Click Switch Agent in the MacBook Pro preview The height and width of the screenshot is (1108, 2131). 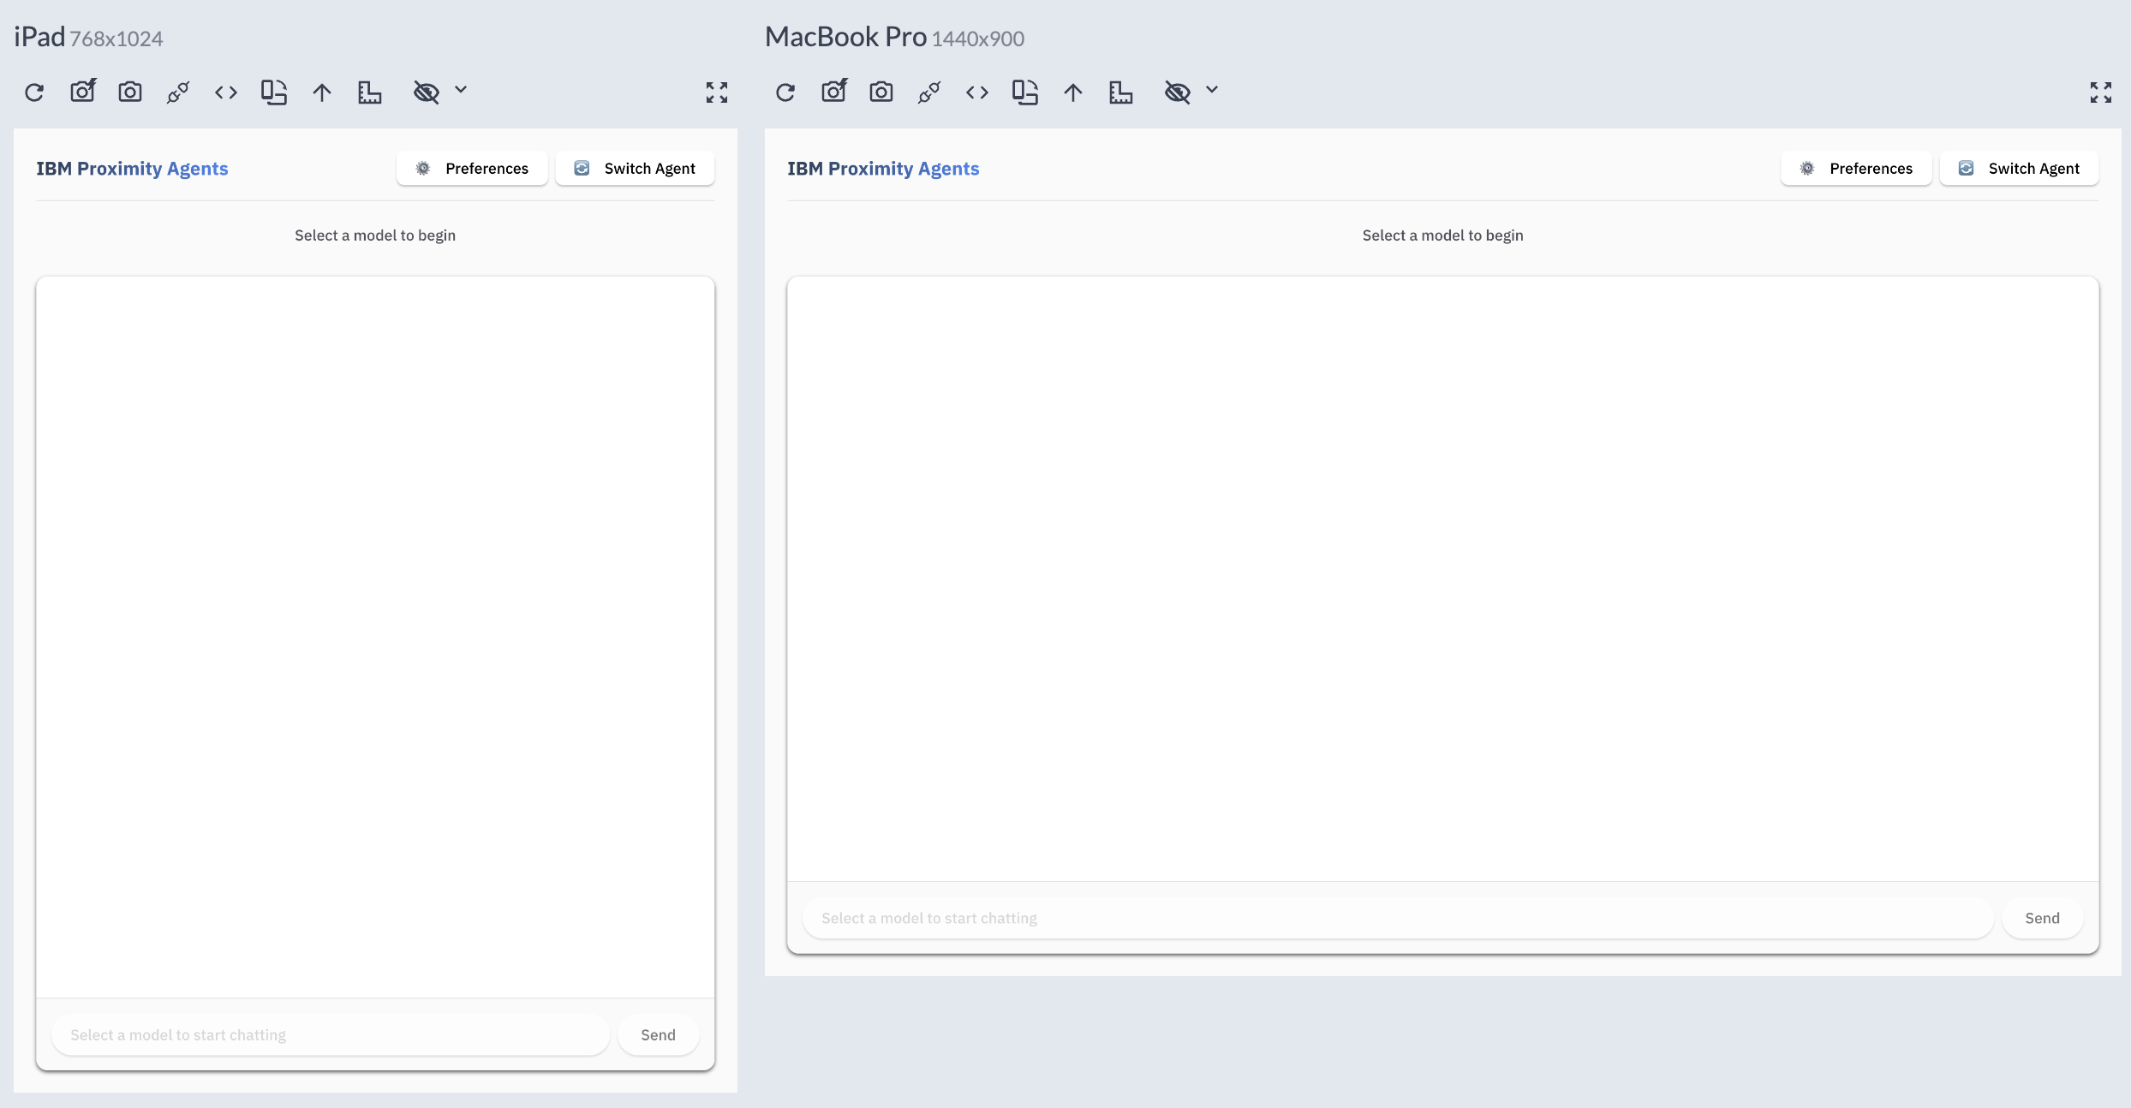2020,169
